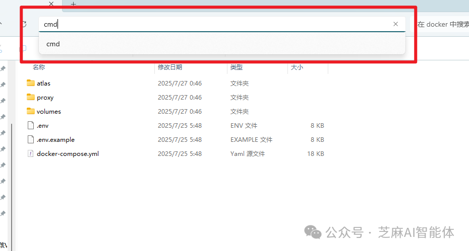
Task: Sort by the 名称 column header
Action: pyautogui.click(x=39, y=67)
